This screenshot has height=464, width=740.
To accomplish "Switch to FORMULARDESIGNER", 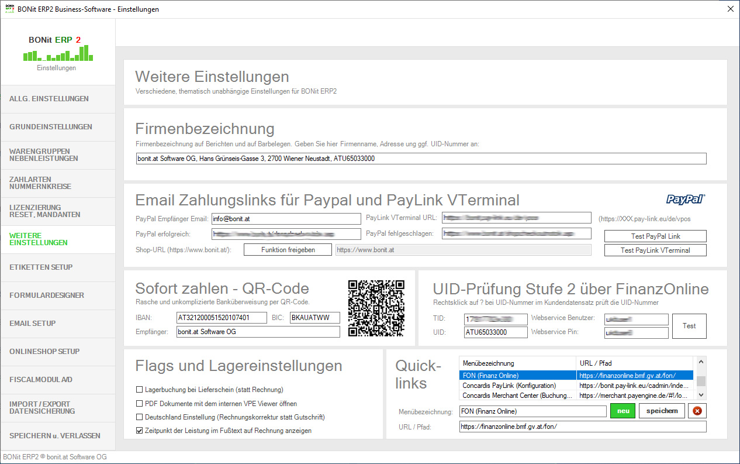I will tap(58, 295).
